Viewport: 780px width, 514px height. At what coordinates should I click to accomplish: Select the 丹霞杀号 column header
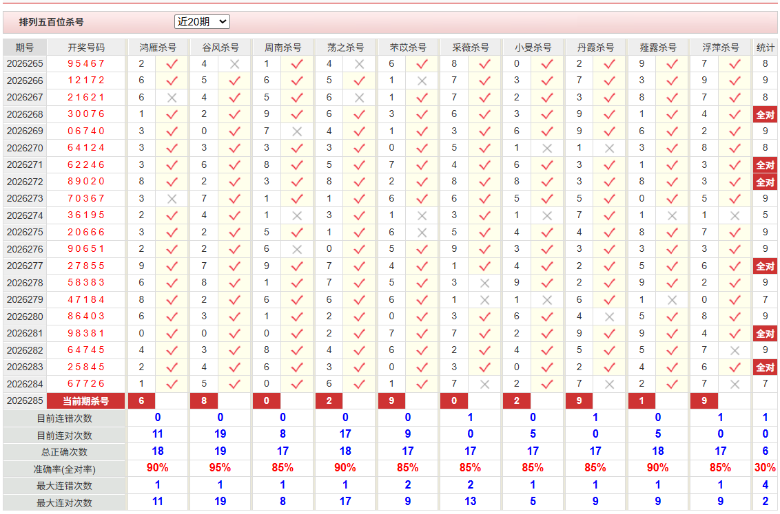point(595,47)
